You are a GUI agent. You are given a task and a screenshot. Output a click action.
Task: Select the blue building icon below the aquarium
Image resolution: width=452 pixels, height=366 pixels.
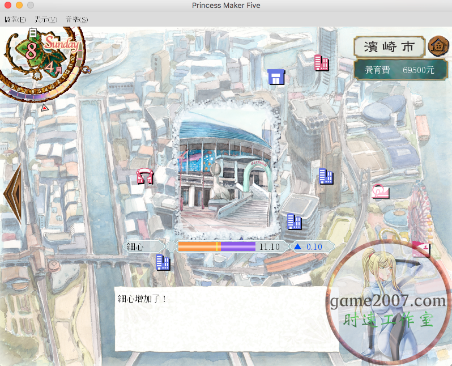coord(294,221)
